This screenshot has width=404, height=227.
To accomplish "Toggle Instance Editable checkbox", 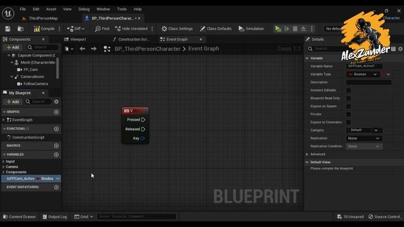I will (348, 90).
